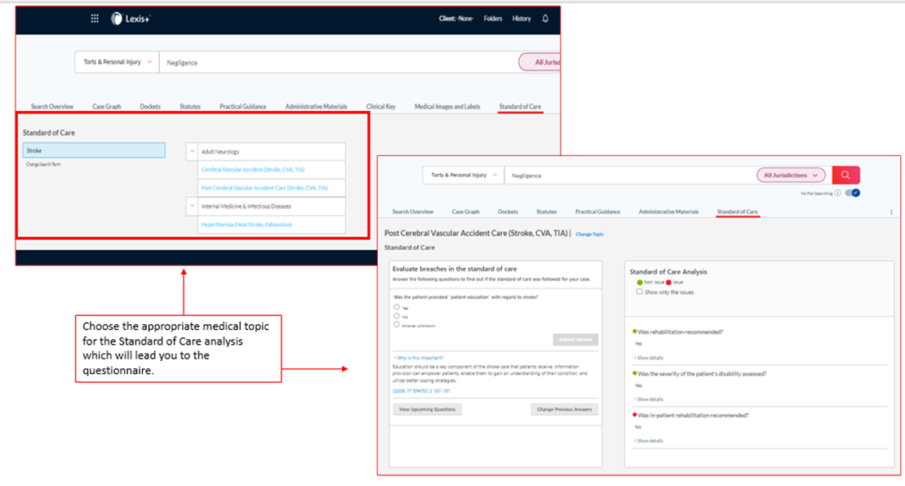Click the Lexis+ logo in the dark header

(131, 19)
